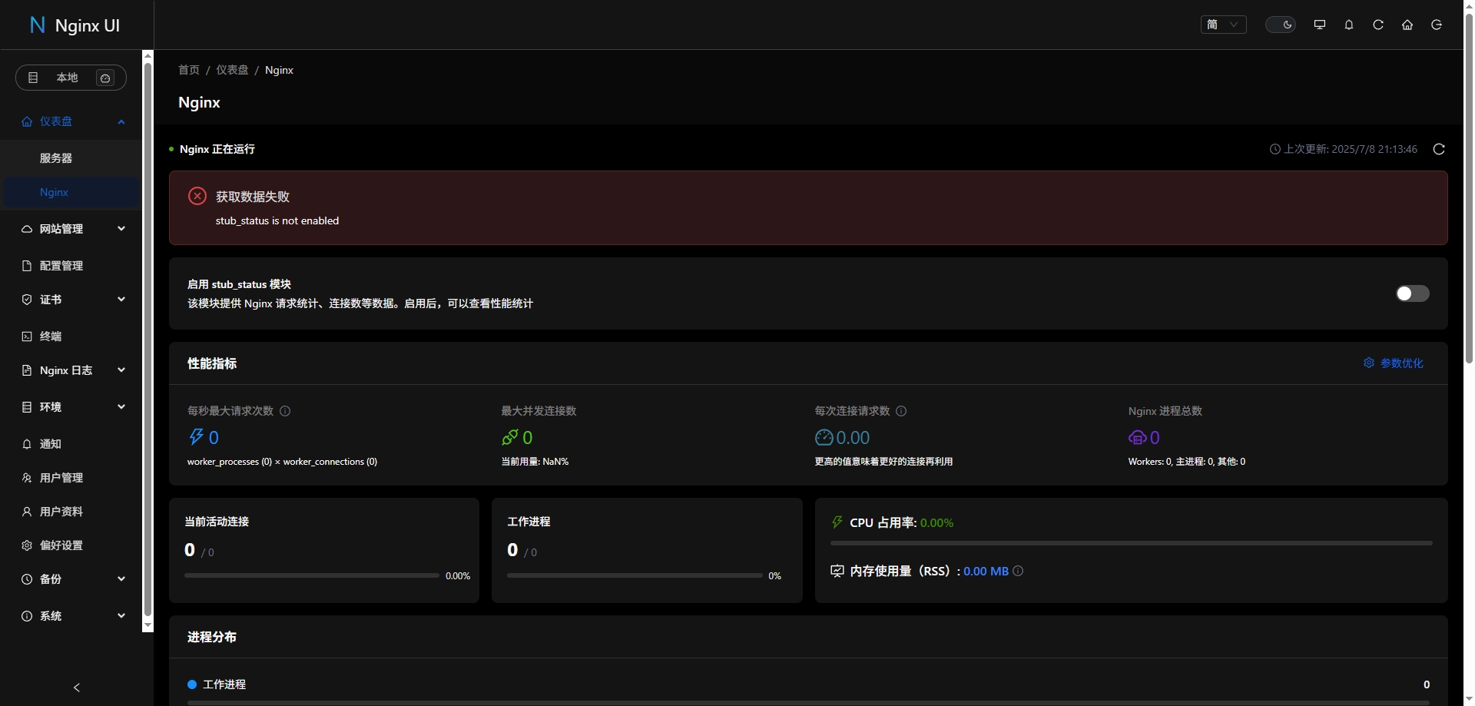Click info icon beside 每次连接请求数
The image size is (1475, 706).
coord(901,411)
